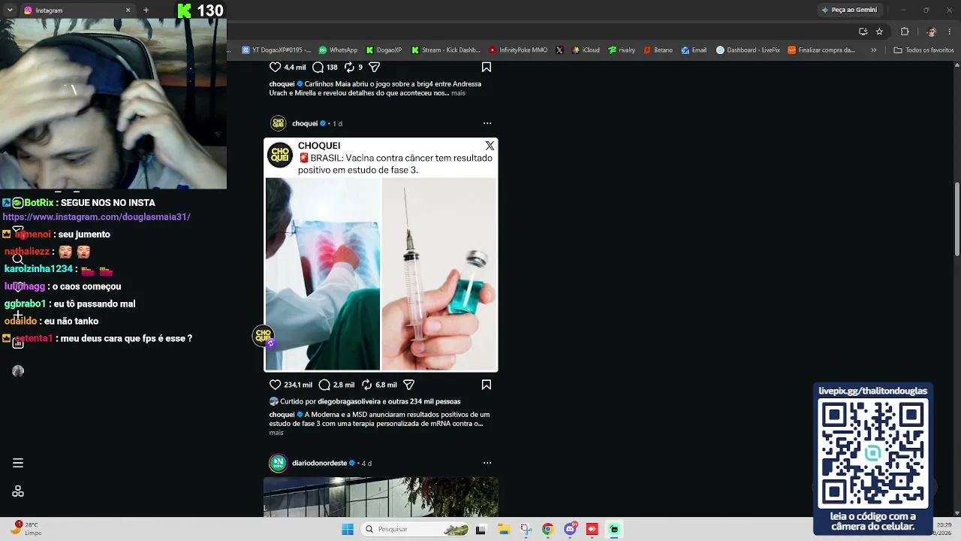
Task: Open Discord from the taskbar
Action: (570, 529)
